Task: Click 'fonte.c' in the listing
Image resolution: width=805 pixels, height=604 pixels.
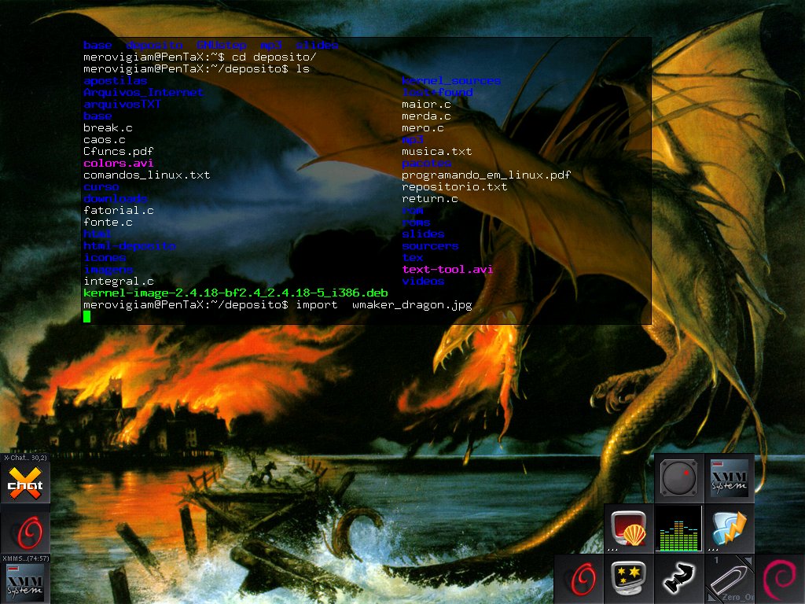Action: pyautogui.click(x=108, y=223)
